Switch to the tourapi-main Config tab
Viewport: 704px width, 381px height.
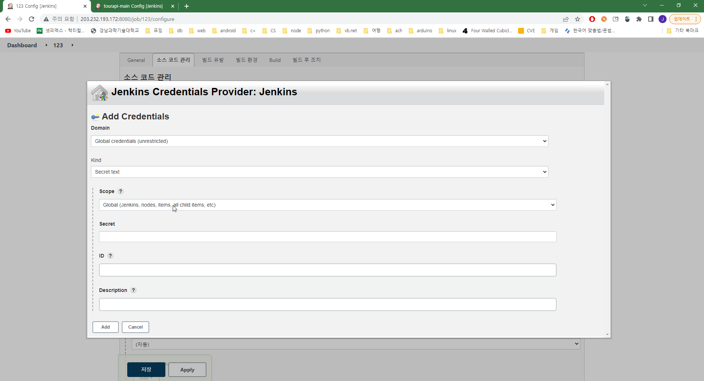[133, 6]
